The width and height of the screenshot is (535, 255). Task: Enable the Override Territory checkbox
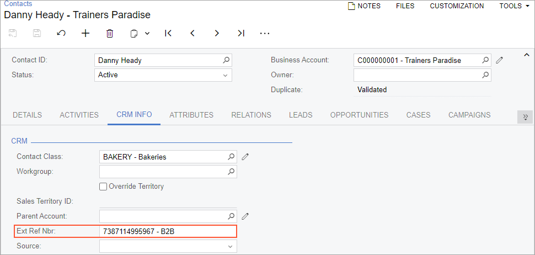103,187
